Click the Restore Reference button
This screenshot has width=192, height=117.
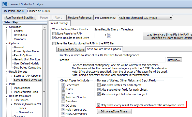point(80,18)
